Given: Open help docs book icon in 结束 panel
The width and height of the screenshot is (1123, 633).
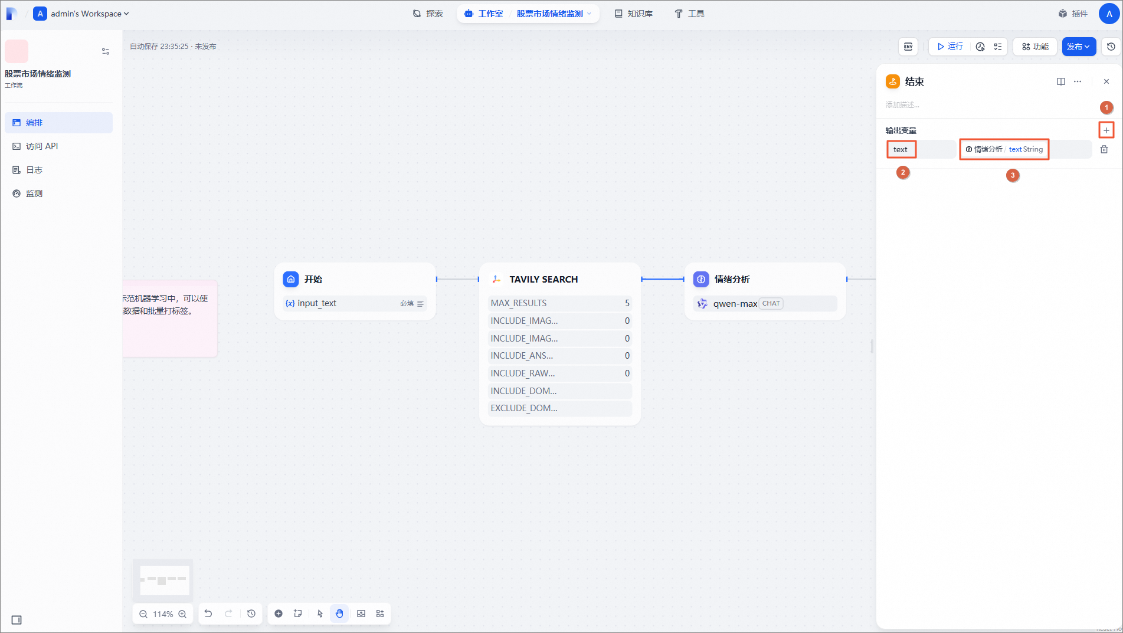Looking at the screenshot, I should (1061, 81).
